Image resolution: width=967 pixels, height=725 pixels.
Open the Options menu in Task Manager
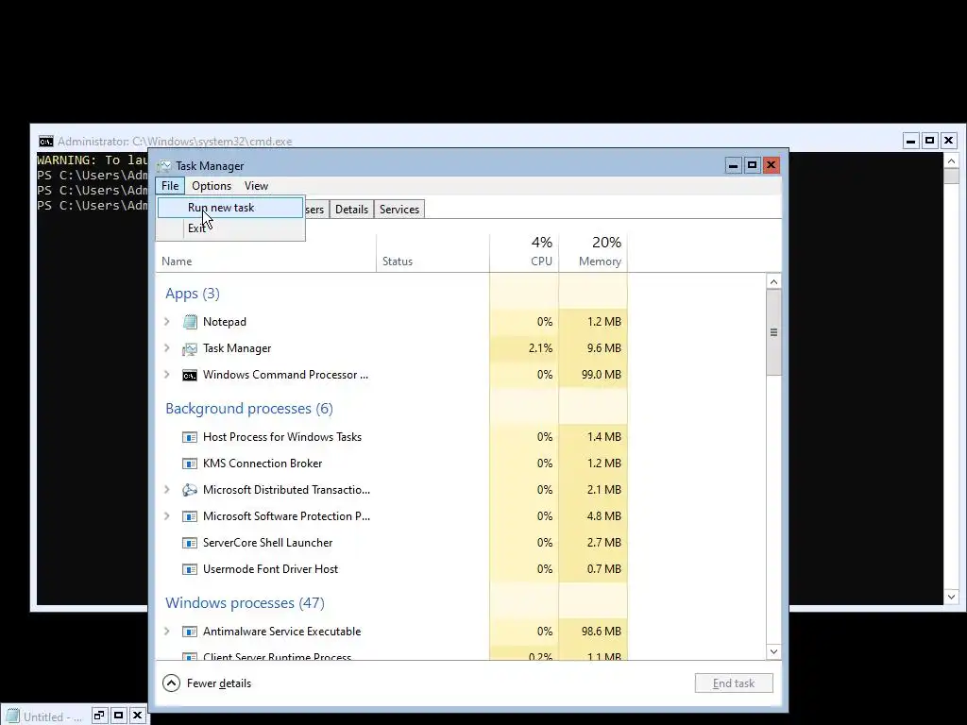pos(211,186)
